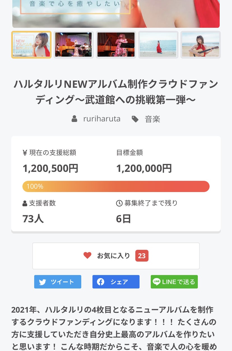Viewport: 232px width, 351px height.
Task: Click the LINE logo icon
Action: [x=156, y=282]
